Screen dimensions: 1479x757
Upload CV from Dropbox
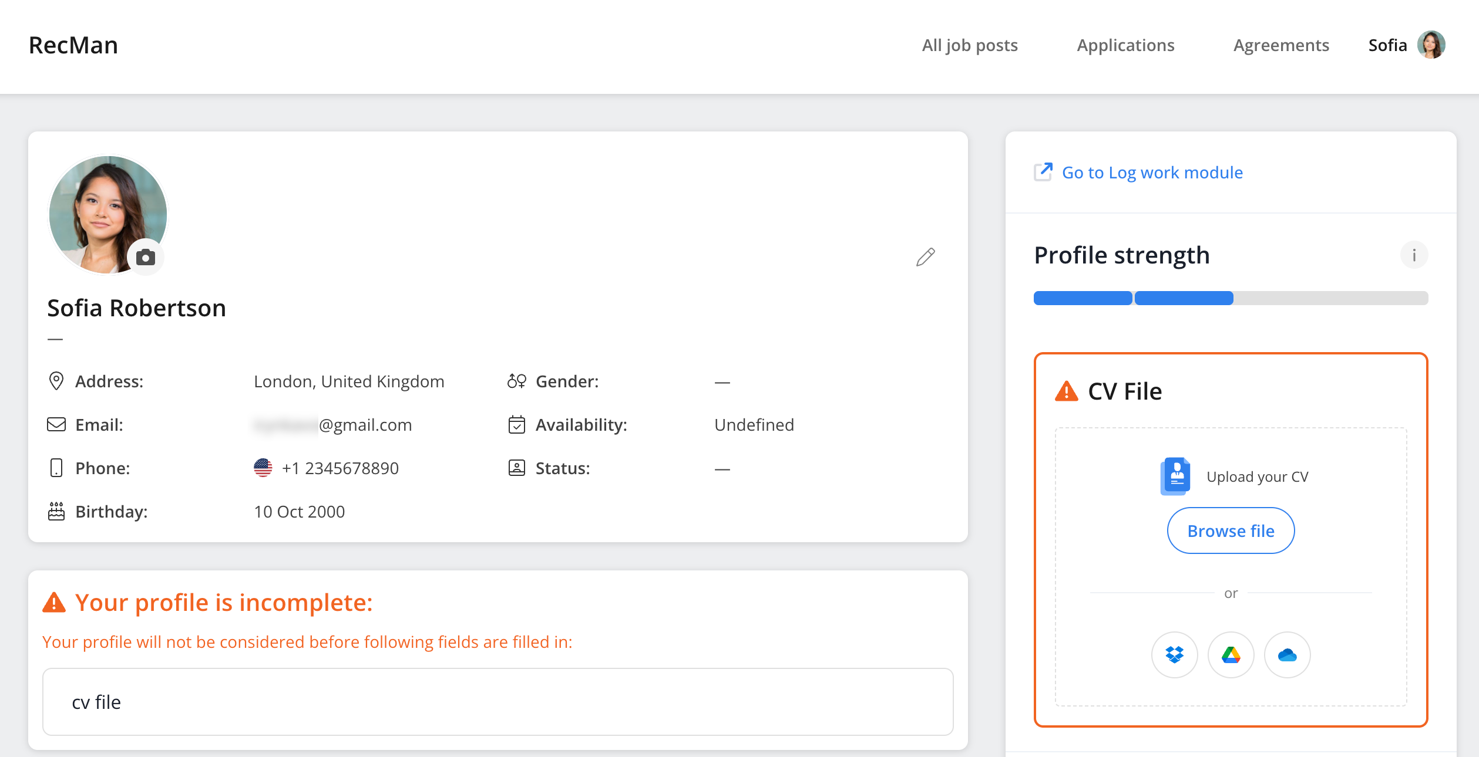coord(1174,654)
